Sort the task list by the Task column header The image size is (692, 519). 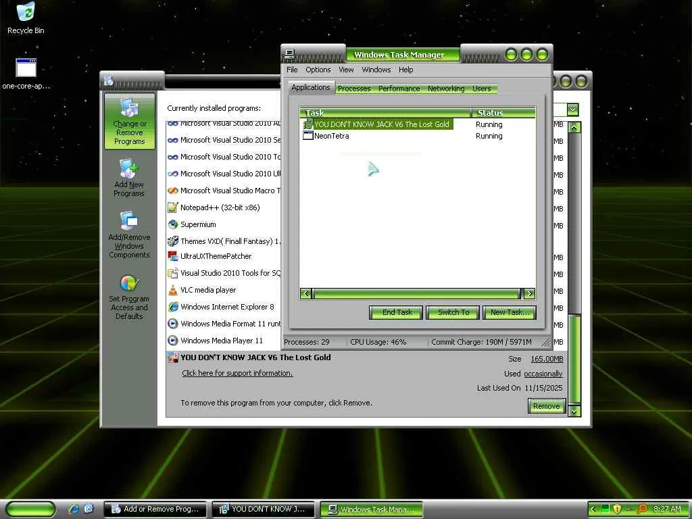pyautogui.click(x=385, y=113)
